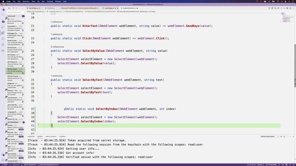296x166 pixels.
Task: Open the Selection menu
Action: pos(26,1)
